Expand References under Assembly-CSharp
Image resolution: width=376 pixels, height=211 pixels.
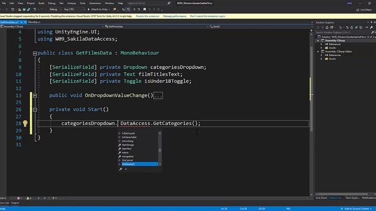coord(321,45)
